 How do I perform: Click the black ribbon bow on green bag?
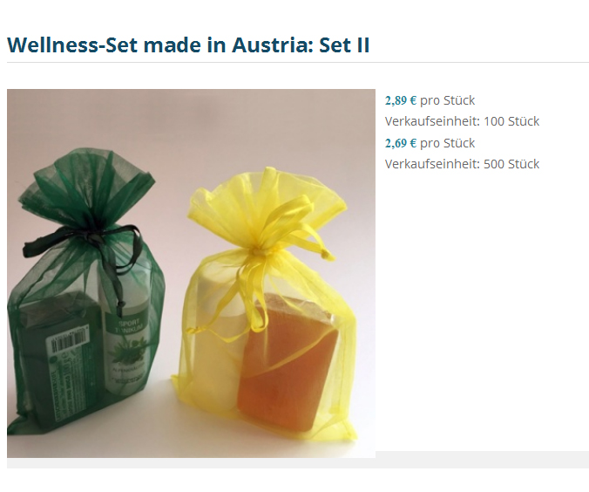(85, 241)
